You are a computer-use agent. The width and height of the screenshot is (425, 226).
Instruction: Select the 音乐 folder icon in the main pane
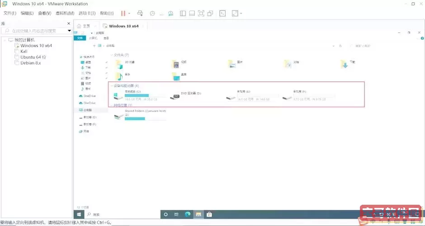tap(119, 77)
